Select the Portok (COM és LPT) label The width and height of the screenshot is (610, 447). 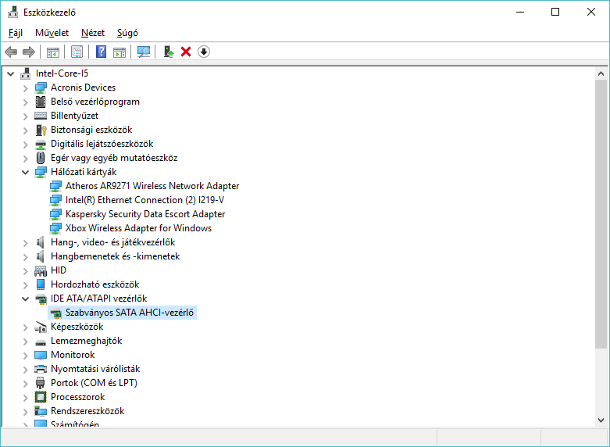coord(94,383)
